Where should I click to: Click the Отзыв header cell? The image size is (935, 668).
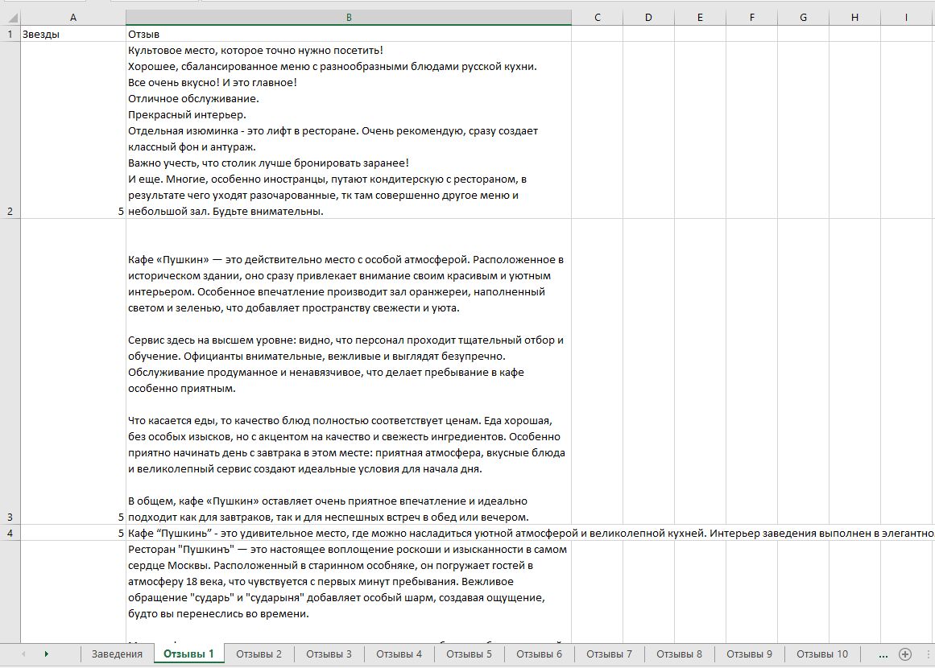tap(348, 34)
